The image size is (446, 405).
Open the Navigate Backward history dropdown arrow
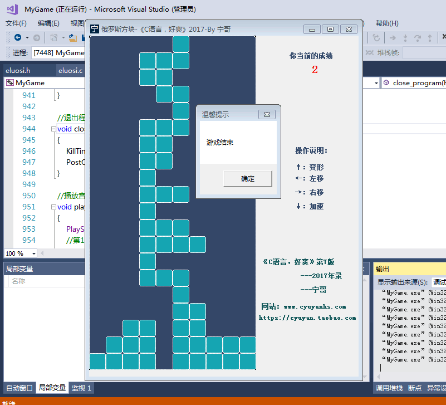click(27, 37)
